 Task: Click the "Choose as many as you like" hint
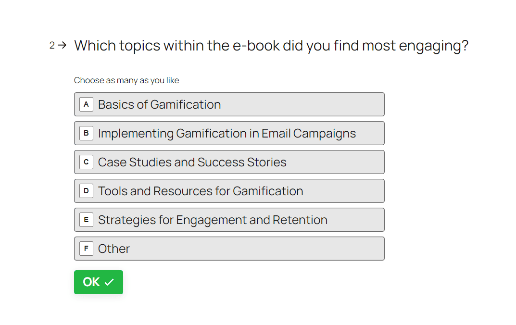click(x=126, y=80)
